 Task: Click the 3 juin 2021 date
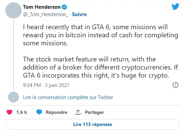[57, 85]
